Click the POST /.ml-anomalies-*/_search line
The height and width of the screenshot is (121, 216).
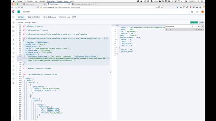tap(40, 75)
